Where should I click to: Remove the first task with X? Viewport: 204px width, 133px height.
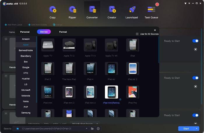pyautogui.click(x=196, y=49)
